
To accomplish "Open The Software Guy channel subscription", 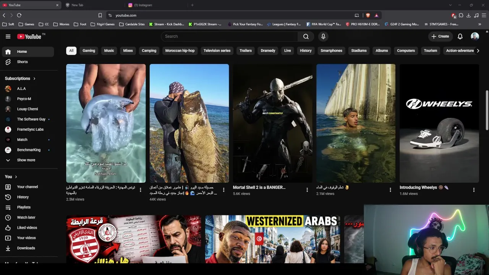I will click(x=28, y=119).
